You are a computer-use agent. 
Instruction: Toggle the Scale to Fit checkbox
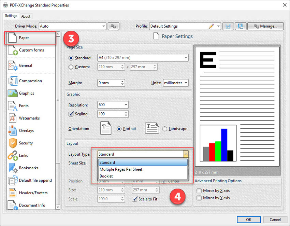tap(135, 199)
